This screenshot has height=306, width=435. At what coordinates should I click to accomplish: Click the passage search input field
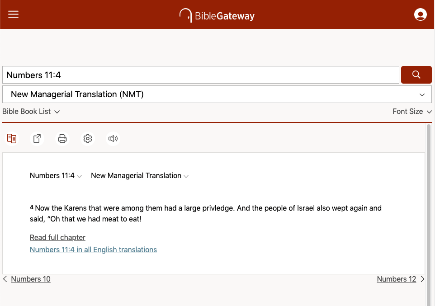point(201,75)
